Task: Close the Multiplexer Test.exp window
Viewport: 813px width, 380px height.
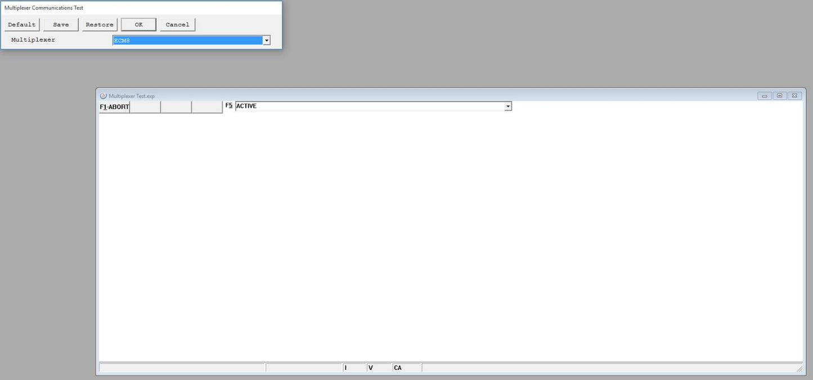Action: coord(794,96)
